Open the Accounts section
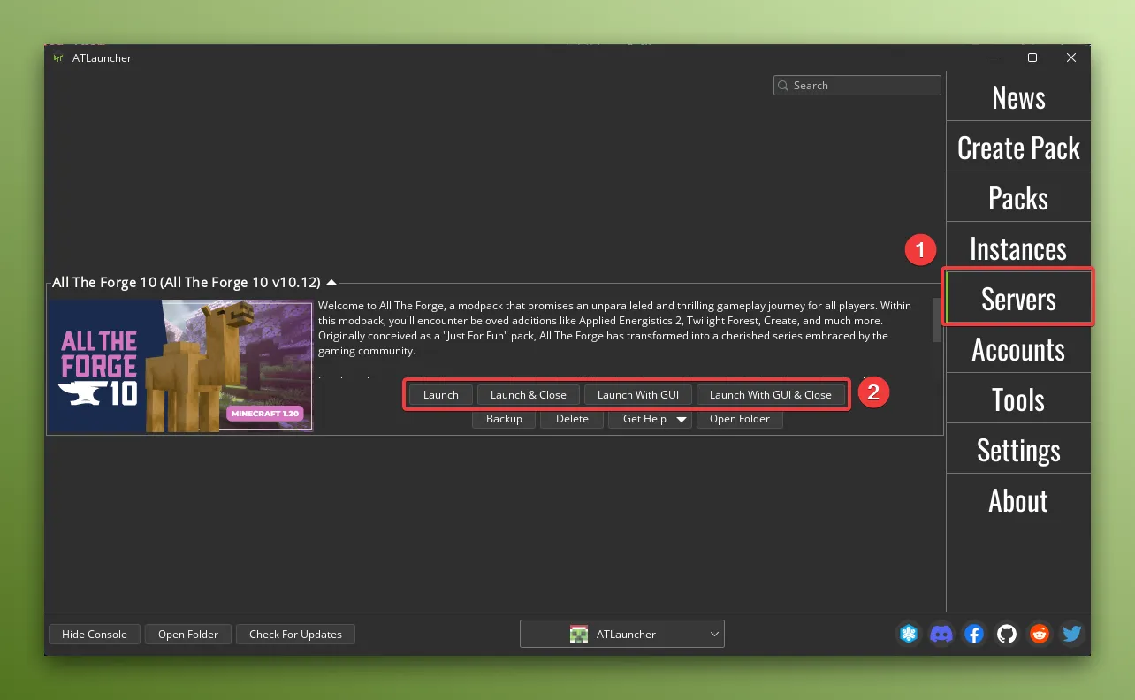This screenshot has width=1135, height=700. 1017,349
